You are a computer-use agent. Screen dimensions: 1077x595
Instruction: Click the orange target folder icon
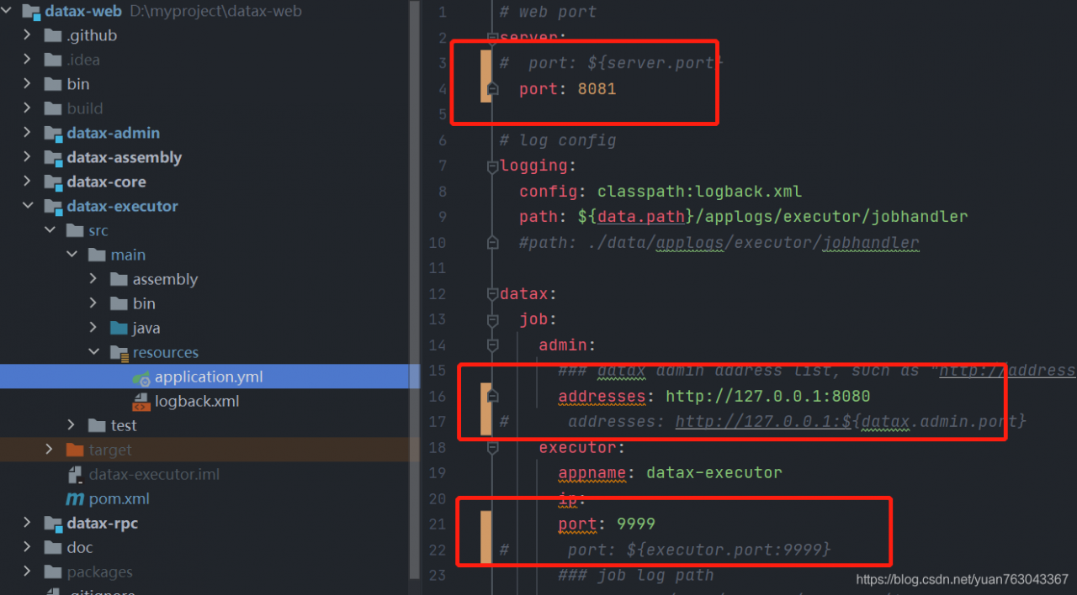point(75,450)
